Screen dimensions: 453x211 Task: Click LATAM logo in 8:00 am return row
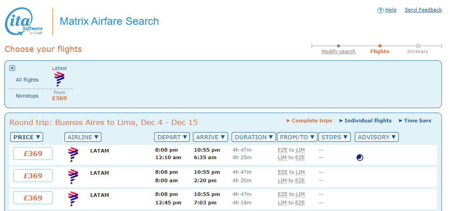click(73, 177)
